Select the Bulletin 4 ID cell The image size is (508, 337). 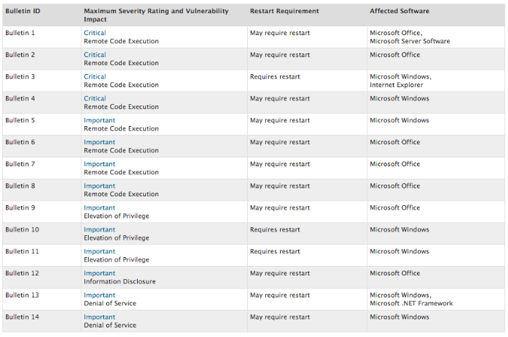pyautogui.click(x=42, y=103)
